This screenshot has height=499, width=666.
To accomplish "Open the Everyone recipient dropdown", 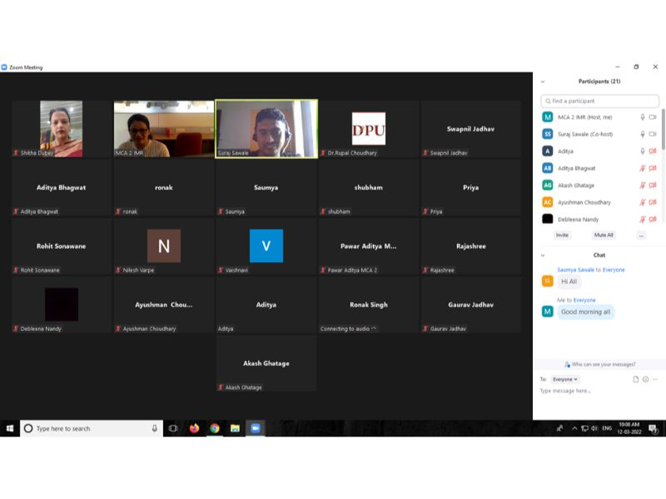I will [565, 379].
